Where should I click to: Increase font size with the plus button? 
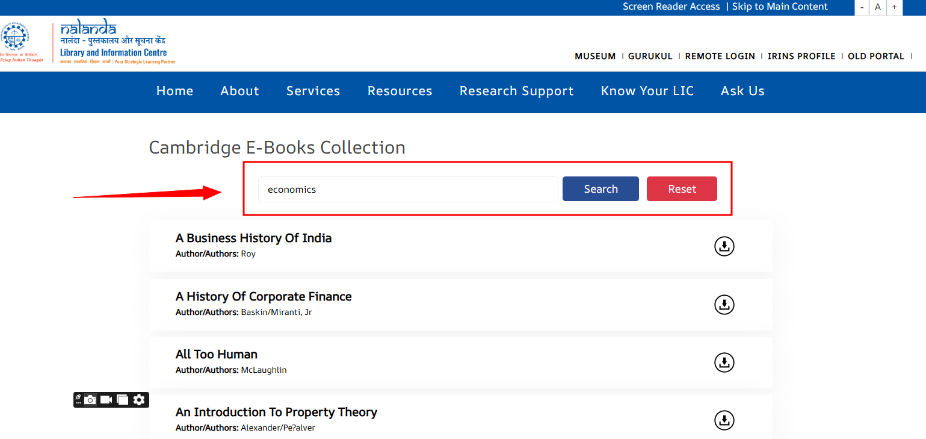(x=894, y=7)
